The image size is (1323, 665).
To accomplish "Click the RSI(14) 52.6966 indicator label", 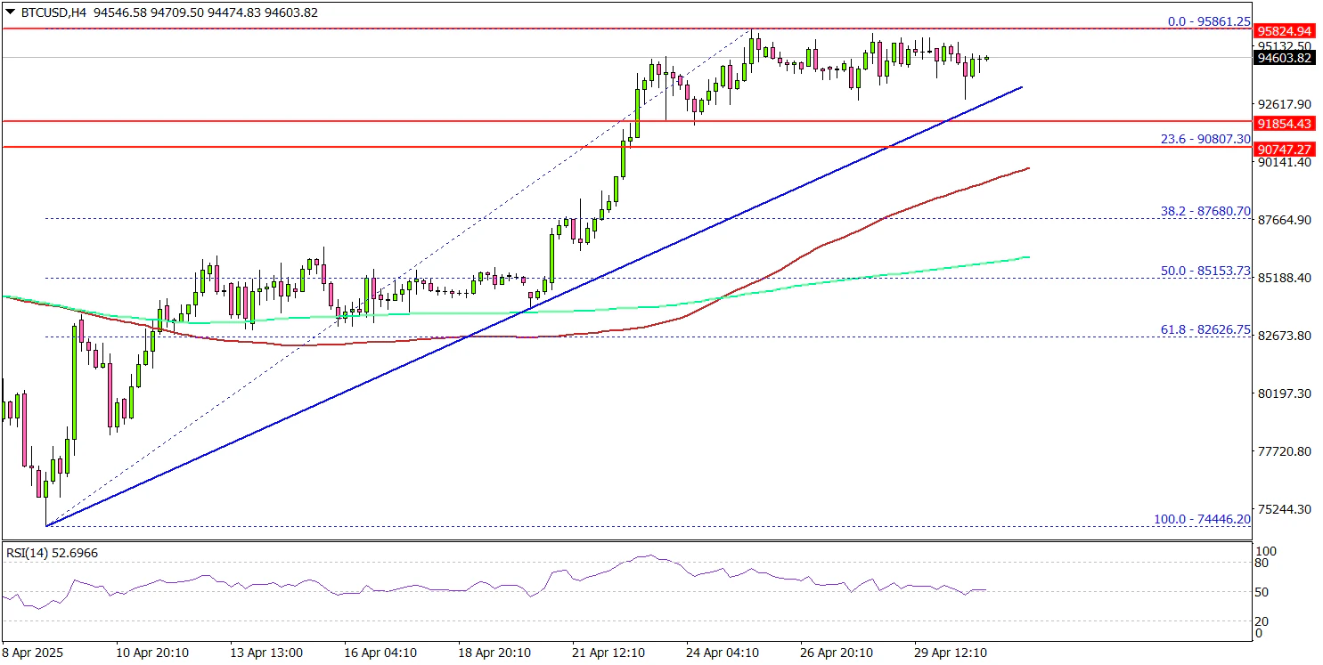I will point(53,553).
